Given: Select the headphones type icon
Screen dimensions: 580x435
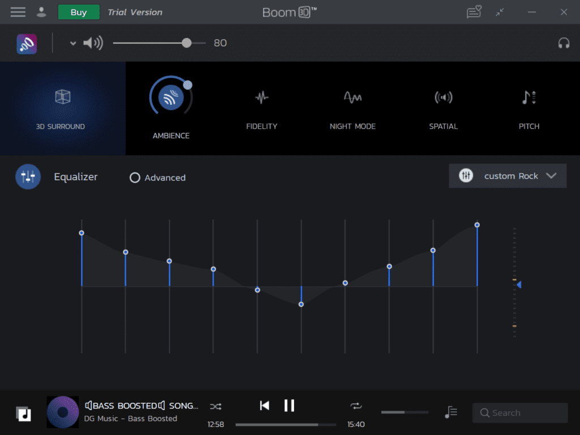Looking at the screenshot, I should (x=564, y=43).
